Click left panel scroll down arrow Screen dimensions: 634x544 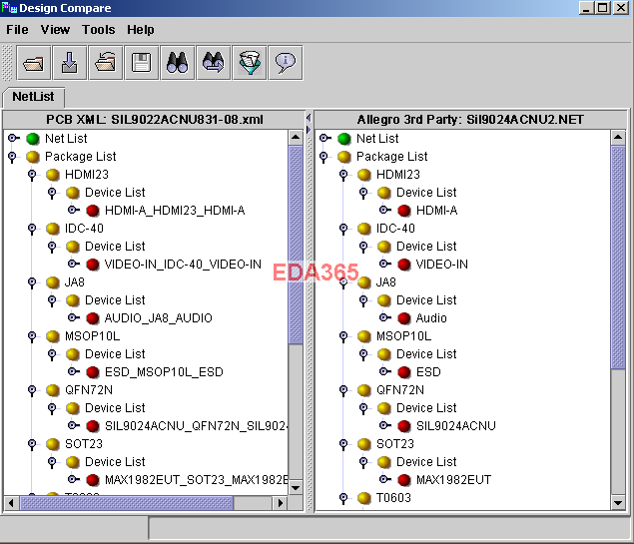(x=296, y=488)
